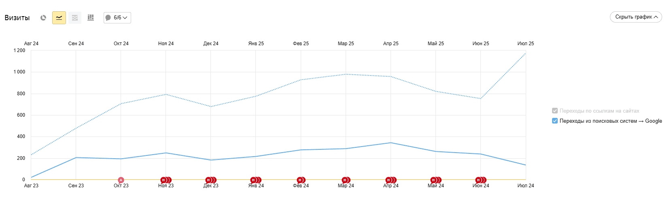Switch to pie chart view
667x197 pixels.
pyautogui.click(x=43, y=18)
